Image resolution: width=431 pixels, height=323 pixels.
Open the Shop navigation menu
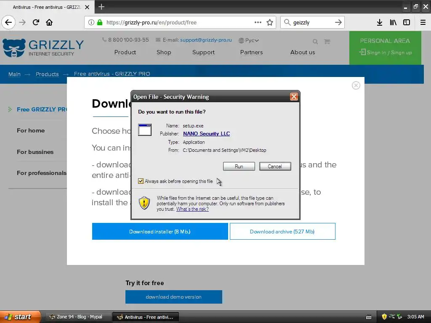click(x=164, y=52)
